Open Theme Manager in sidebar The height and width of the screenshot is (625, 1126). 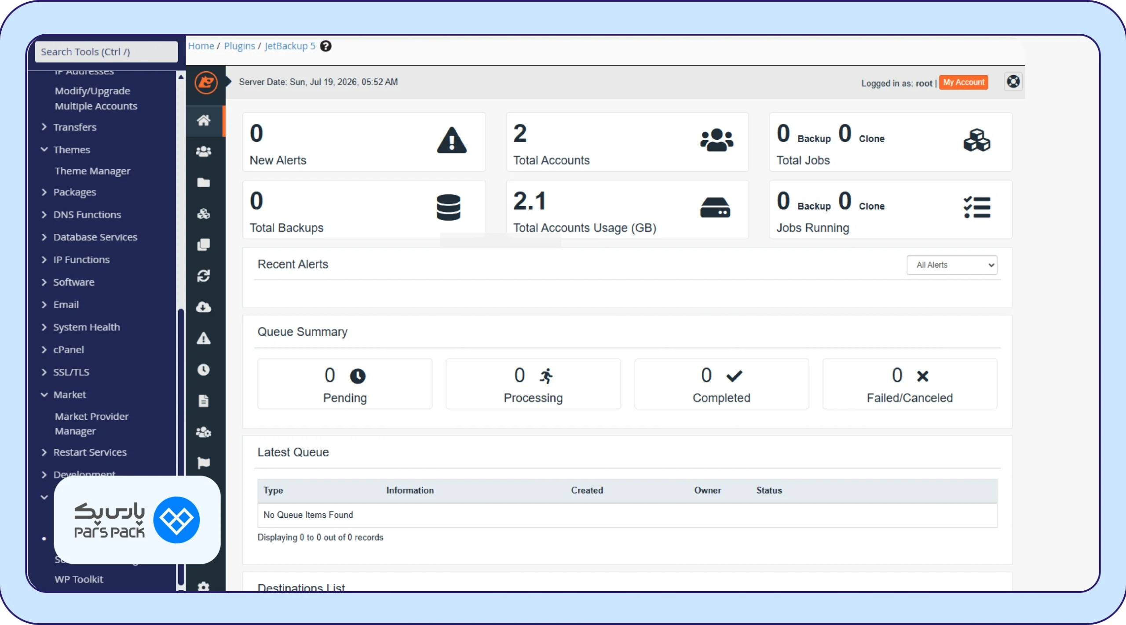tap(92, 171)
